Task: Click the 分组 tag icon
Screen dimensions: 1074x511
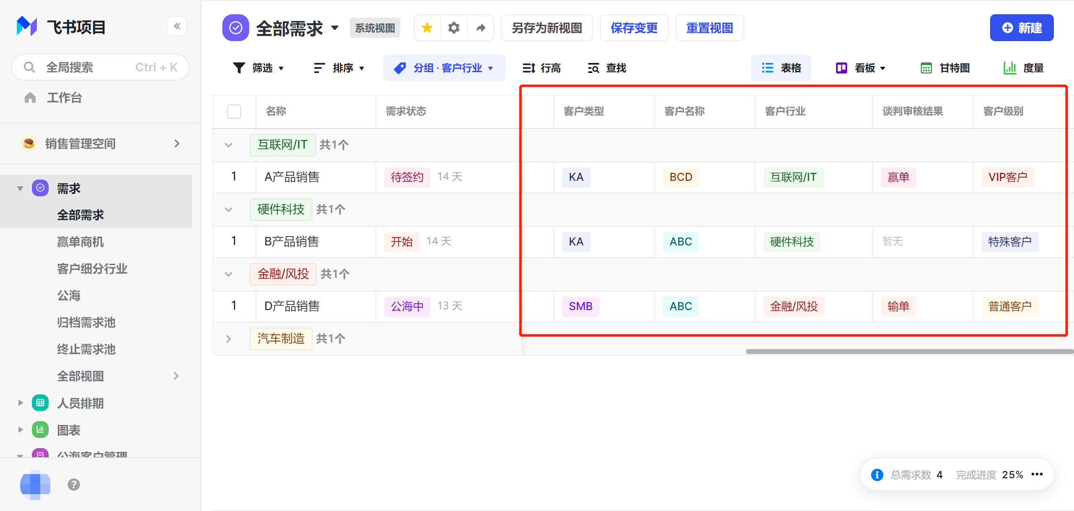Action: point(400,68)
